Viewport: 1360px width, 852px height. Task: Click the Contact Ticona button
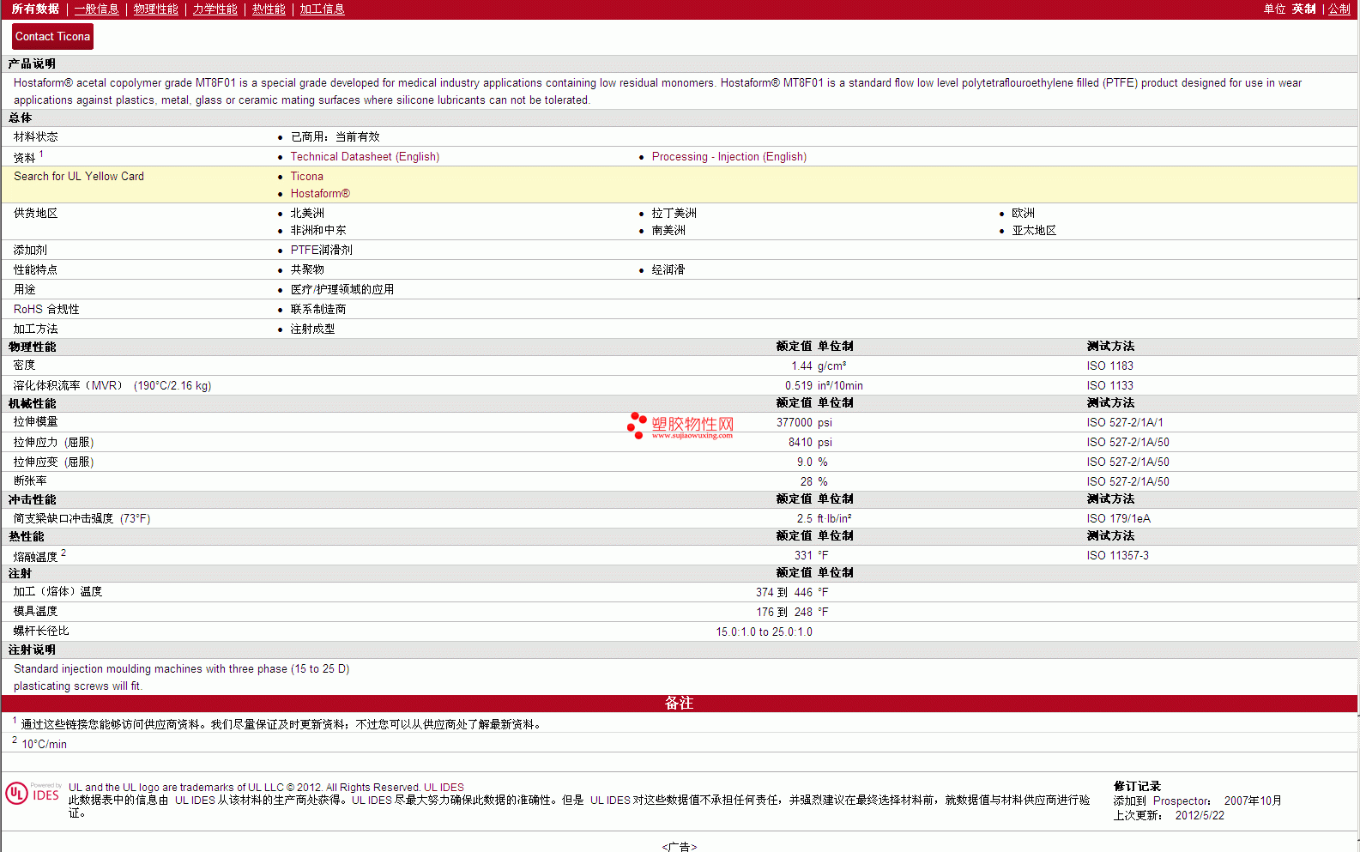pyautogui.click(x=52, y=36)
